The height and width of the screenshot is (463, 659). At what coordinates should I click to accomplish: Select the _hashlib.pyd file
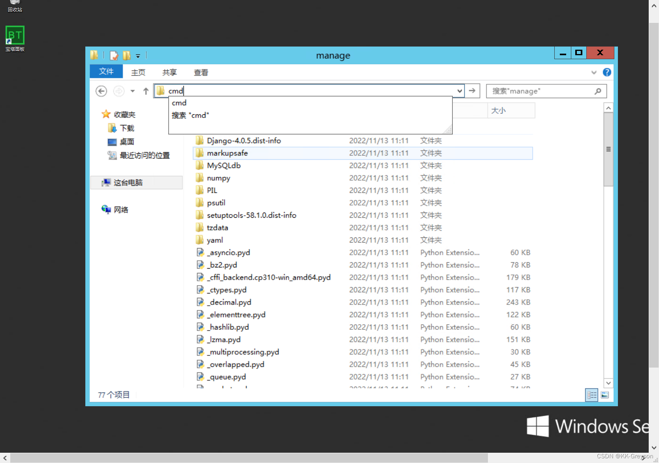pos(362,327)
